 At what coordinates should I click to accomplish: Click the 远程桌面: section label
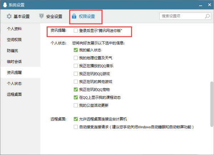[x=58, y=119]
